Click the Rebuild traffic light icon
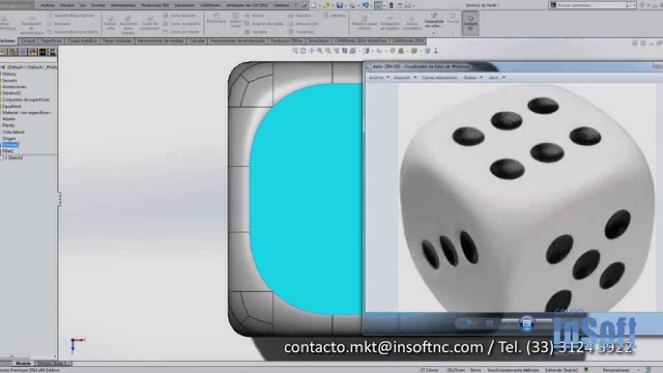Screen dimensions: 663x373 [391, 5]
